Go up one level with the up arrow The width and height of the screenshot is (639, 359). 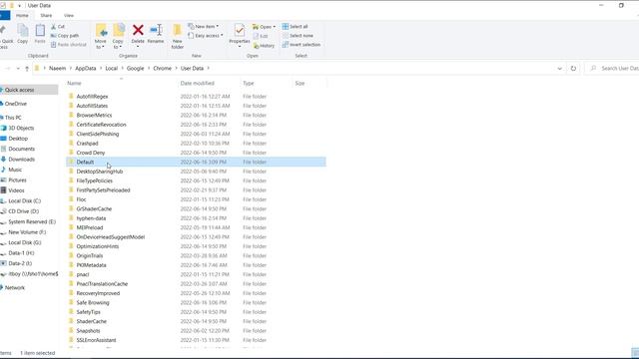(x=27, y=69)
